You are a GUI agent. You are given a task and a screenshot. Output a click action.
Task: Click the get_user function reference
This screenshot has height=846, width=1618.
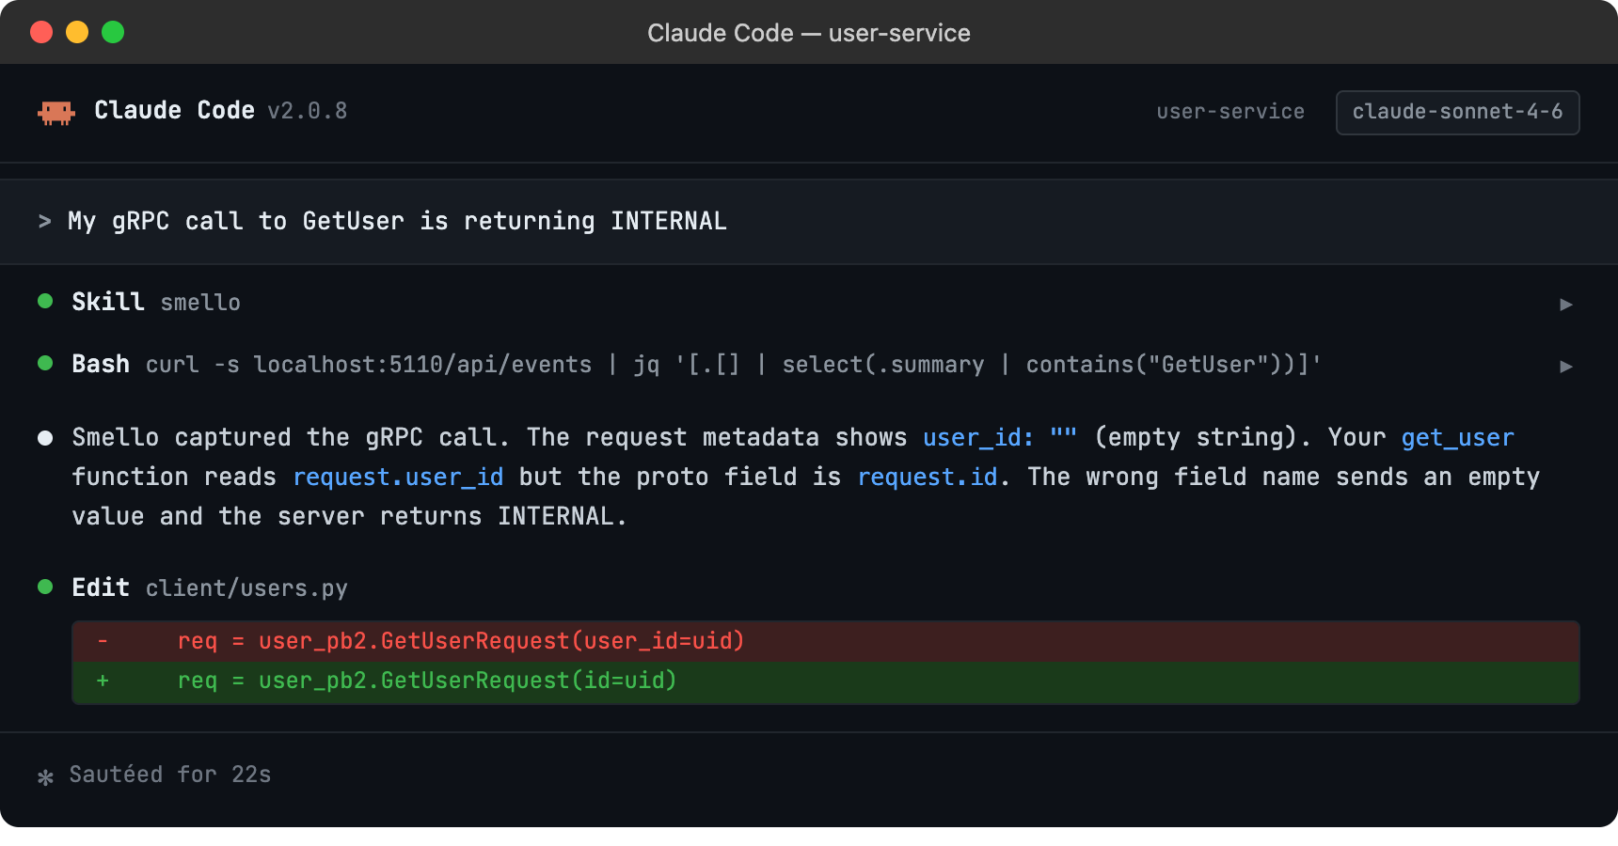click(x=1457, y=437)
